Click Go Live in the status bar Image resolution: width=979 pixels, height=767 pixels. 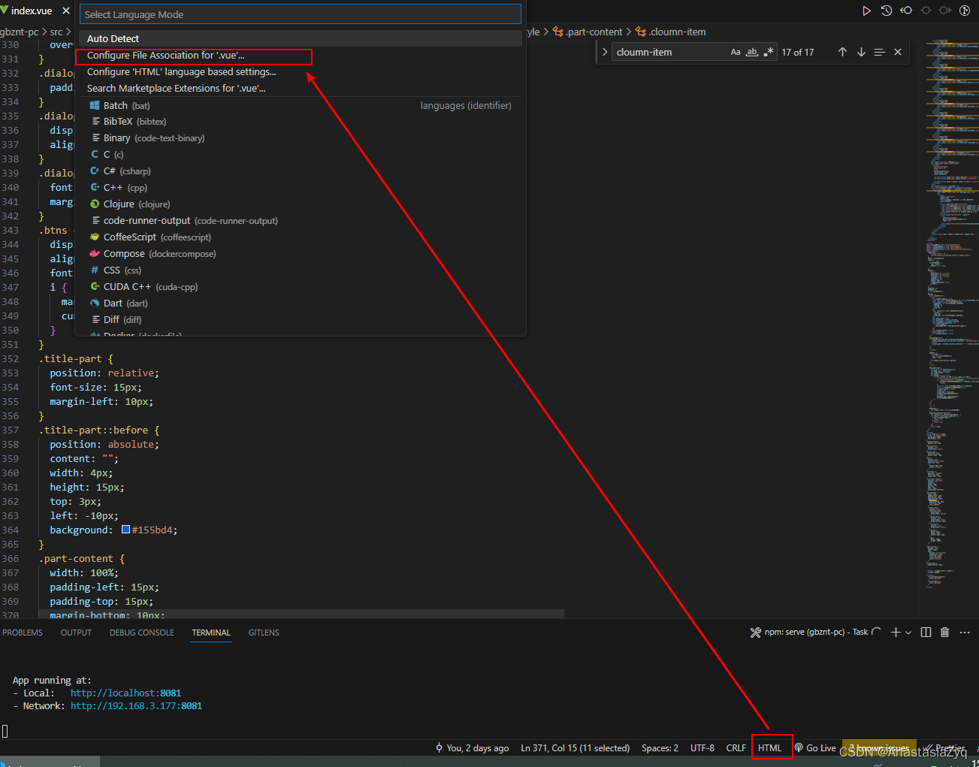(x=815, y=747)
